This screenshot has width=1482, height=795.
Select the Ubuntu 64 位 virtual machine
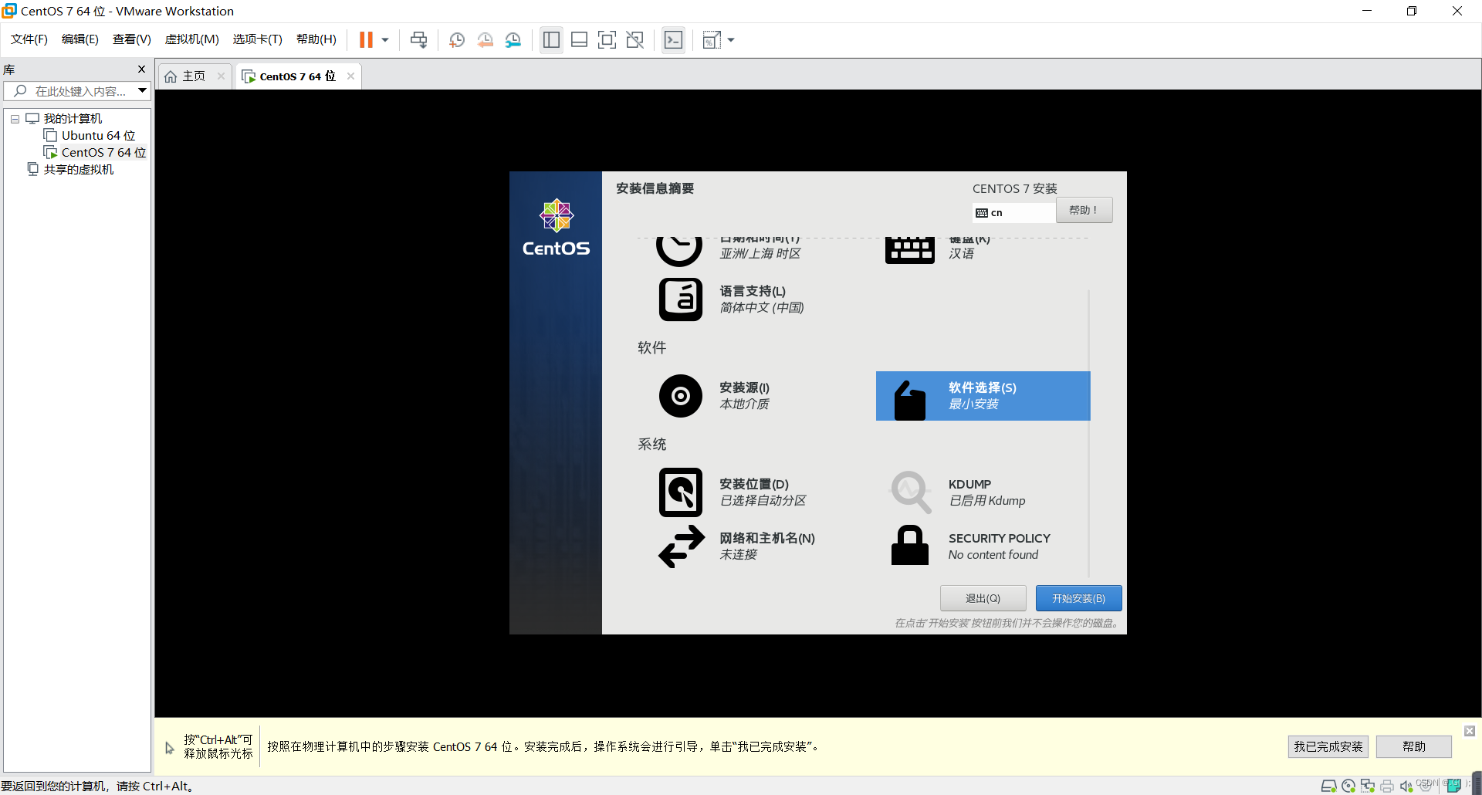click(x=98, y=136)
